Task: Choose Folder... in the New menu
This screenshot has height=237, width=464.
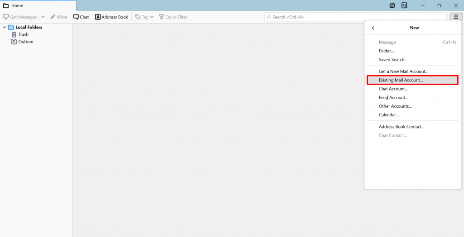Action: [x=413, y=51]
